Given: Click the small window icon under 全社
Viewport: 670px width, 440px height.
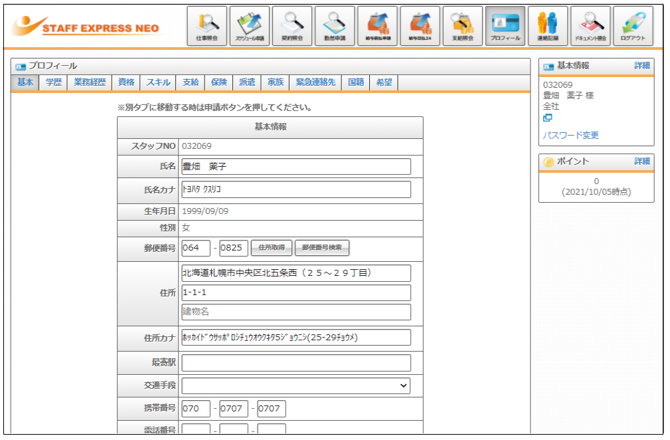Looking at the screenshot, I should tap(548, 118).
